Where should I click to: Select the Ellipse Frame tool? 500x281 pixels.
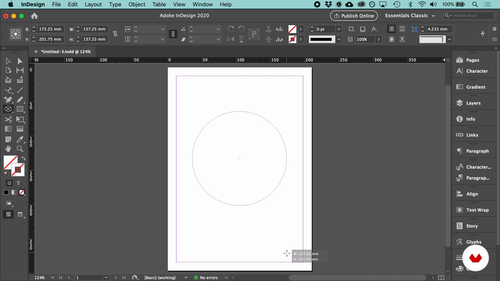8,109
